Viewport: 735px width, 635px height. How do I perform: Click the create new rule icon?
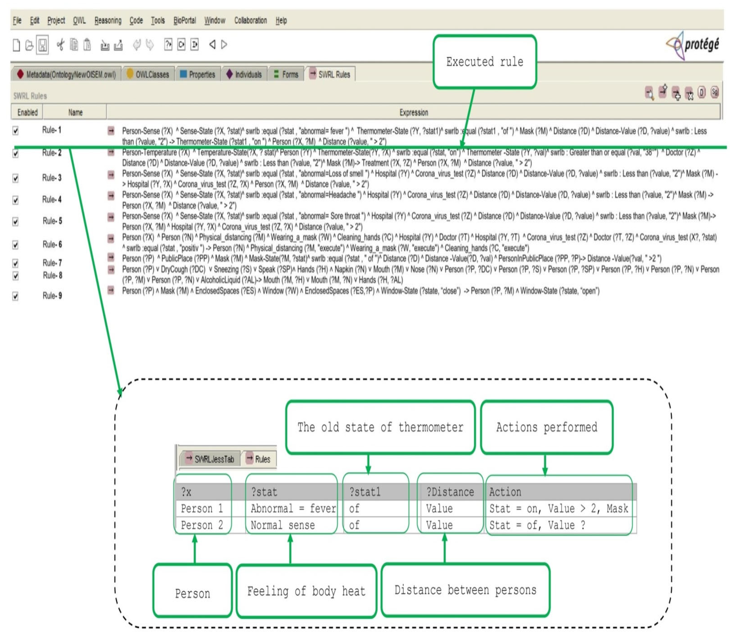click(663, 91)
